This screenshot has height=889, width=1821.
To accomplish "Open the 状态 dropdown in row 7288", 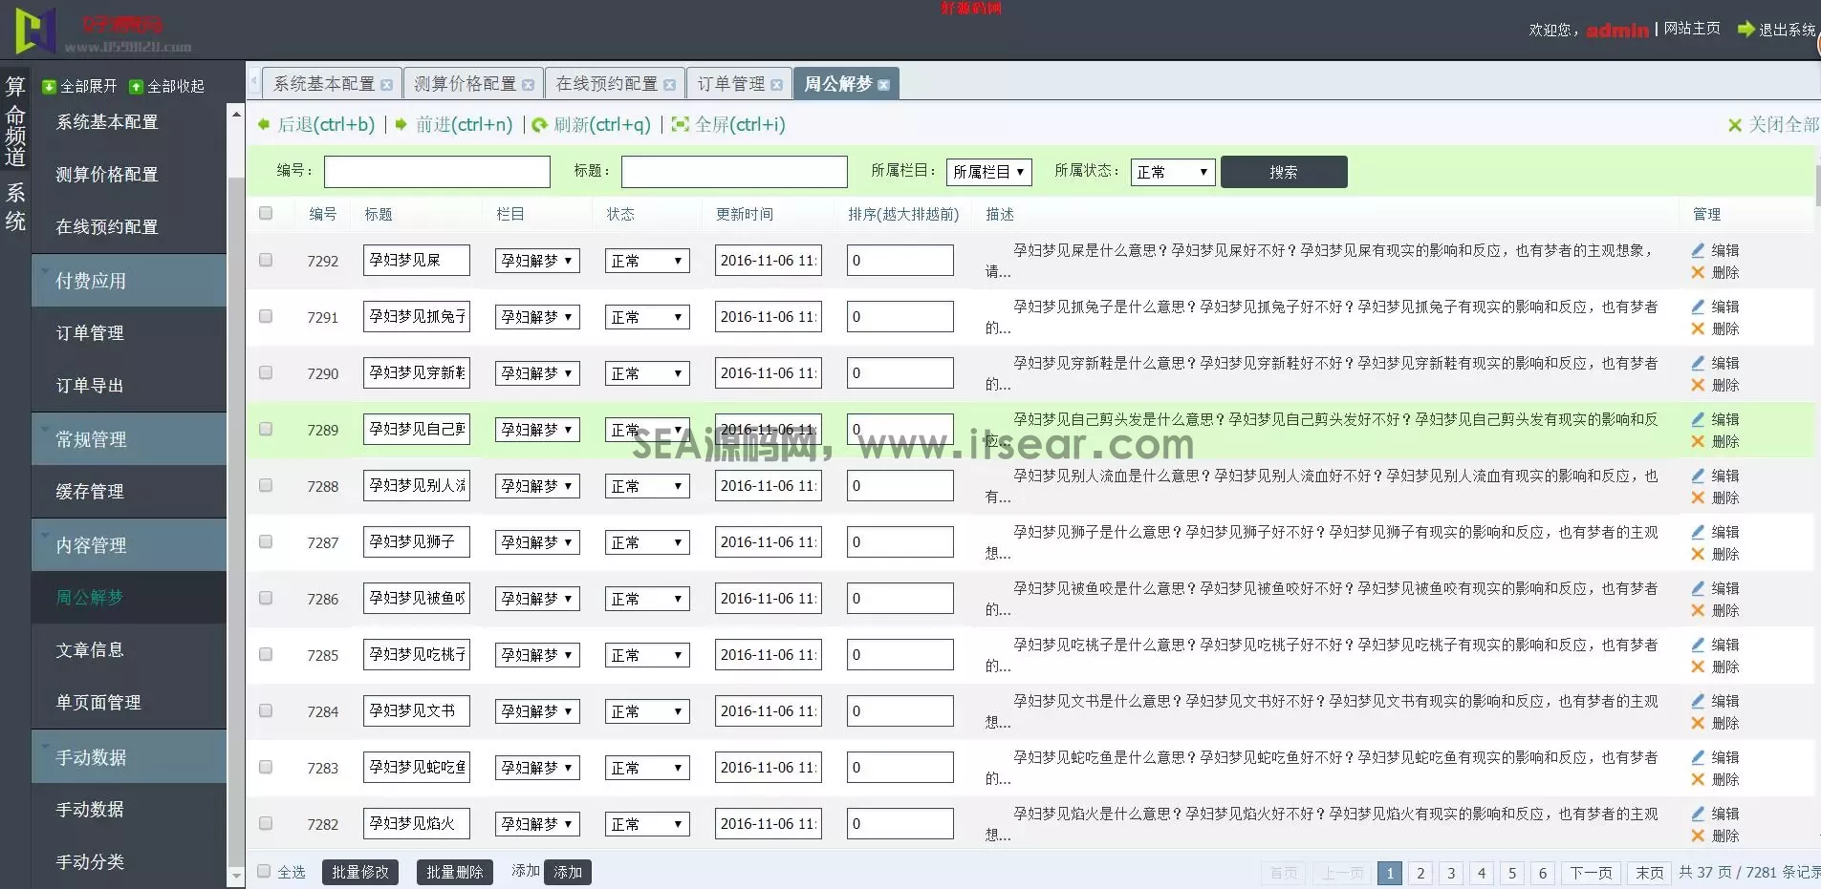I will [647, 486].
